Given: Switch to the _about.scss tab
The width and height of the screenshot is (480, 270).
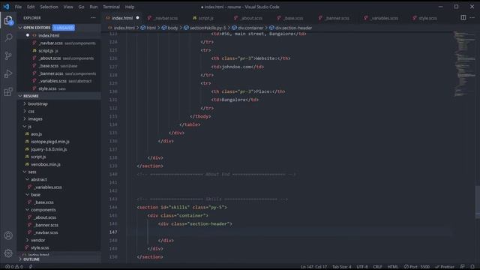Looking at the screenshot, I should (251, 18).
